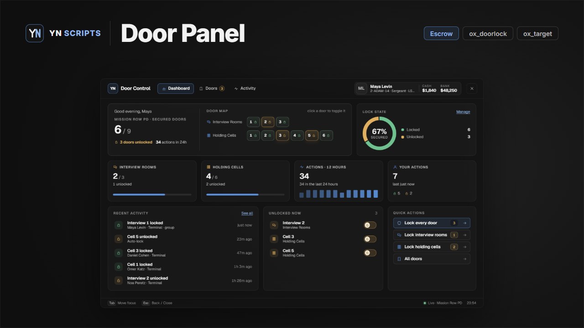Screen dimensions: 584x328
Task: Click lock icon beside Interview 1 locked
Action: coord(118,225)
